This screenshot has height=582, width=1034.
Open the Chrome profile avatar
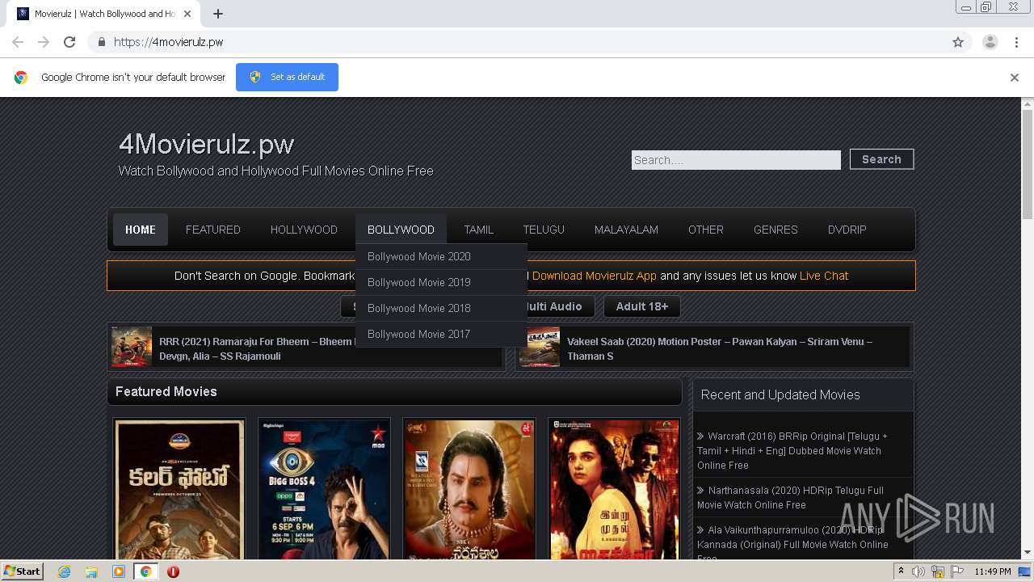990,42
